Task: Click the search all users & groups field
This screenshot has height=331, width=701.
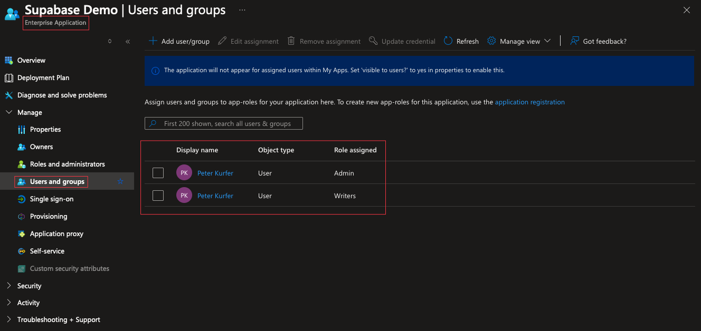Action: [x=224, y=123]
